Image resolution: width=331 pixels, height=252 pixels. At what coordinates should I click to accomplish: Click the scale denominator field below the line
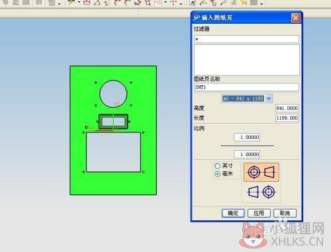pyautogui.click(x=247, y=154)
